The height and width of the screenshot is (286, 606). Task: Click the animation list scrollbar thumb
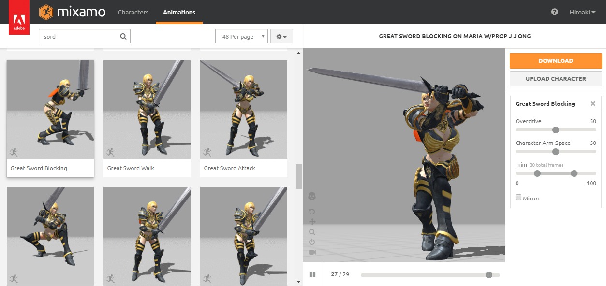click(x=298, y=176)
